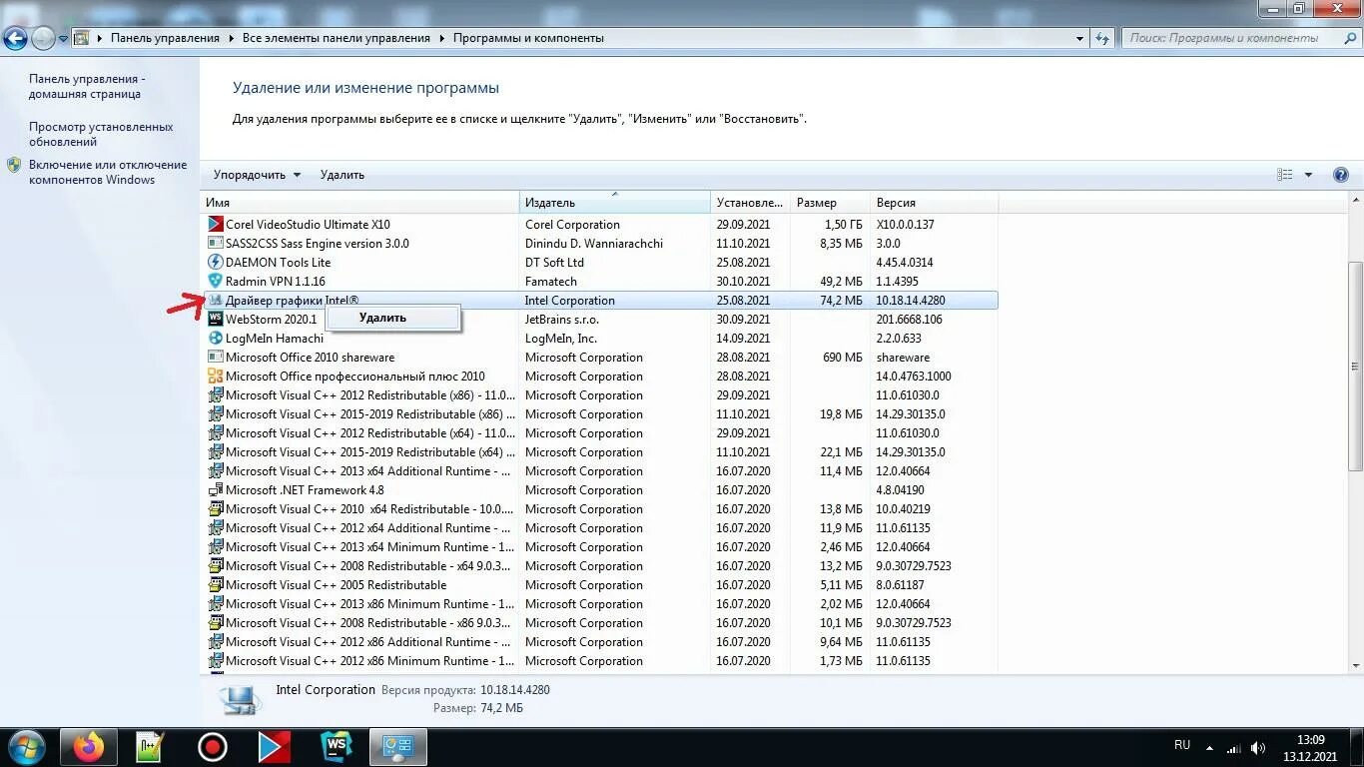Click the Все элементы панели управления breadcrumb
1364x767 pixels.
click(x=337, y=38)
